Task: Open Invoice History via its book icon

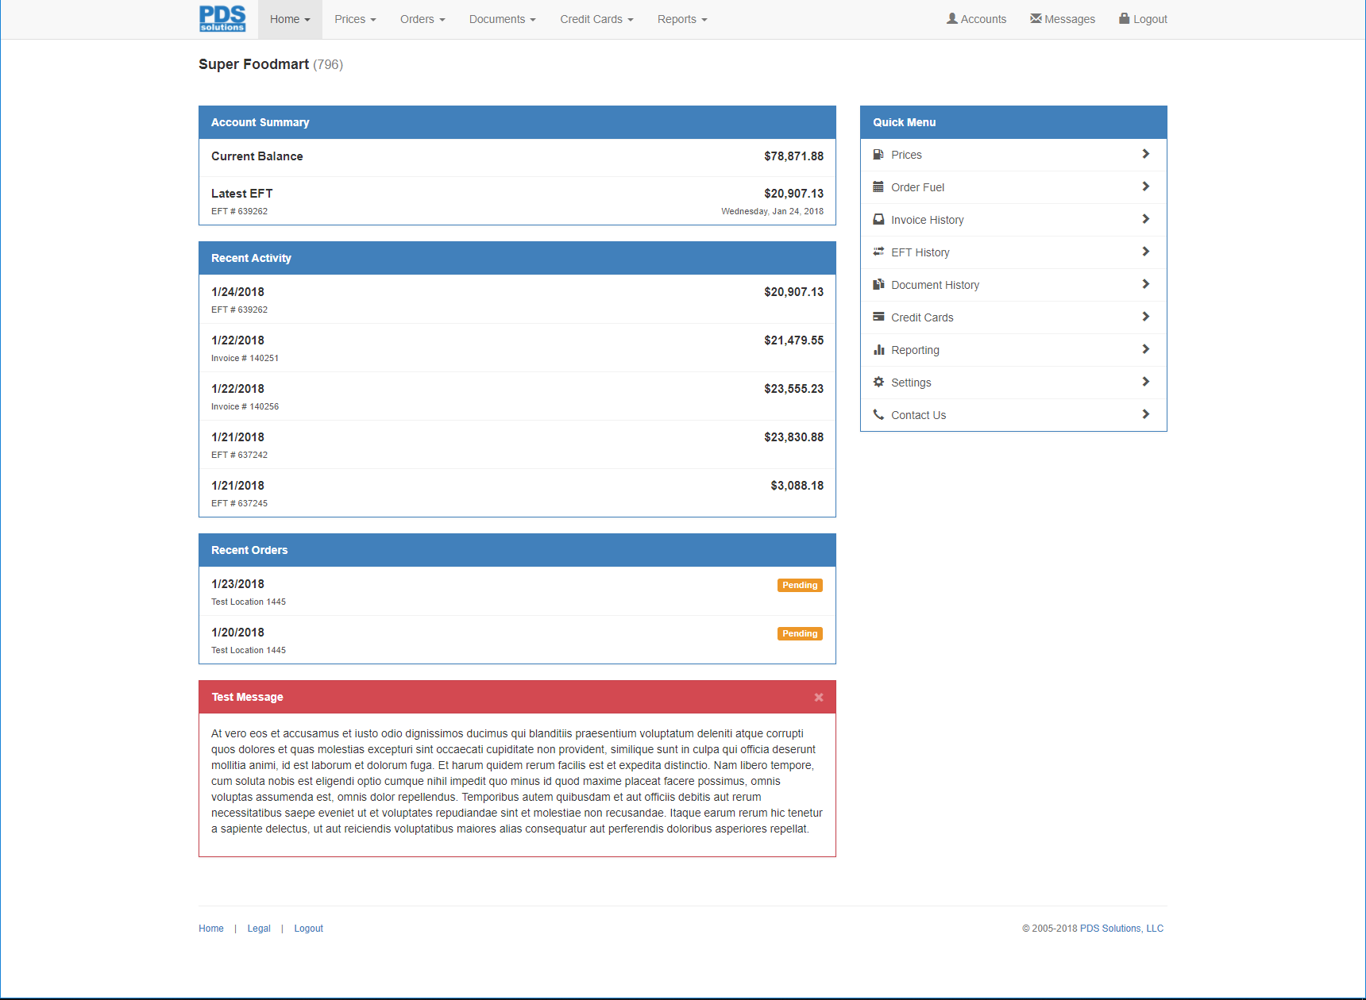Action: (x=878, y=219)
